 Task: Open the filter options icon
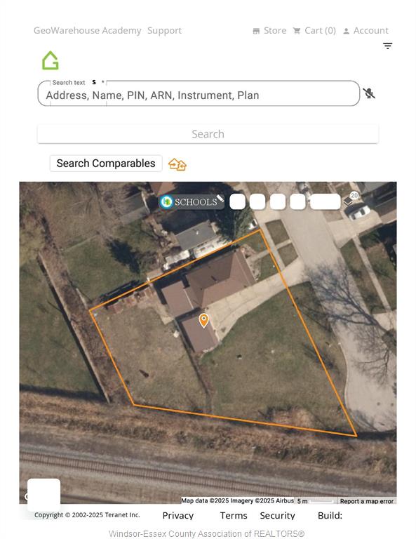click(x=387, y=46)
